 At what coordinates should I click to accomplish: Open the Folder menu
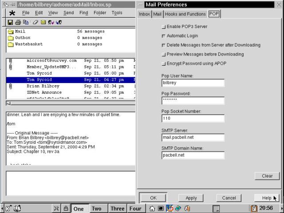click(x=100, y=13)
